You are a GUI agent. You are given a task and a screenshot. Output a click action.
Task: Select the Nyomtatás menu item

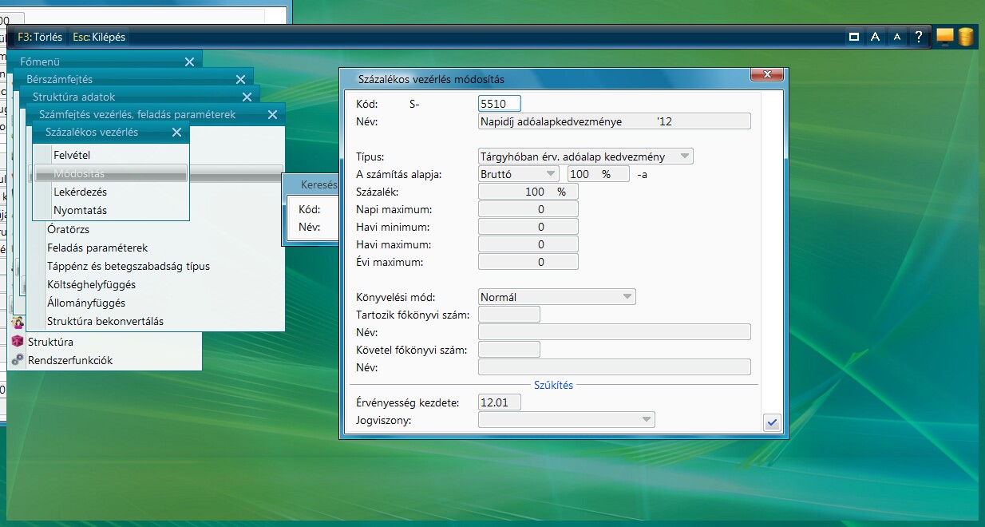click(x=80, y=210)
